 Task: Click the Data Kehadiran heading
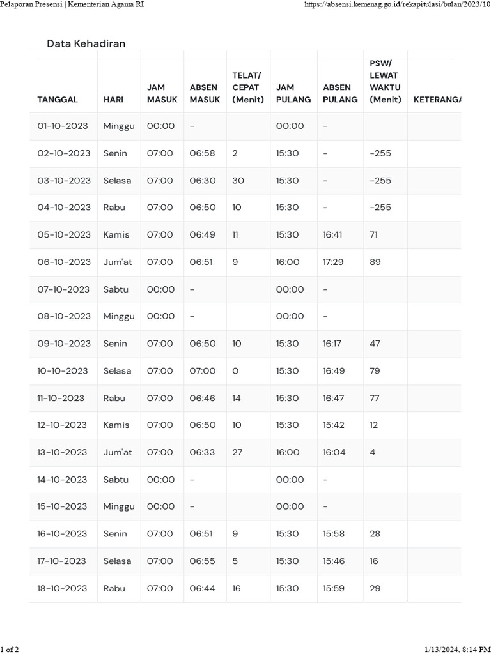[86, 43]
